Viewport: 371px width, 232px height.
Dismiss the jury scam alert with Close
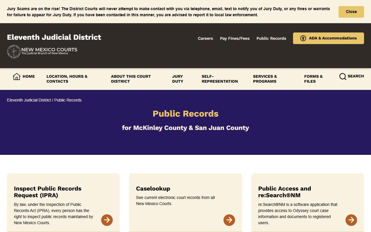point(351,12)
